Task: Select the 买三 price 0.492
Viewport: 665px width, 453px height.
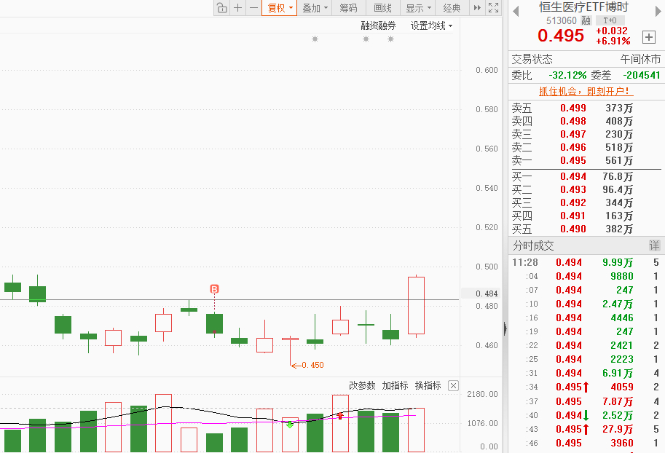Action: [x=573, y=202]
